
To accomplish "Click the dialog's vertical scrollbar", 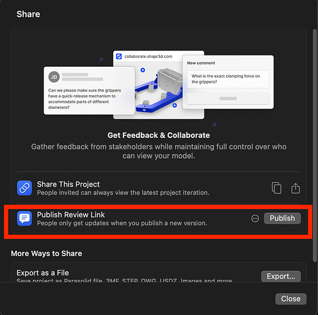I will coord(314,146).
